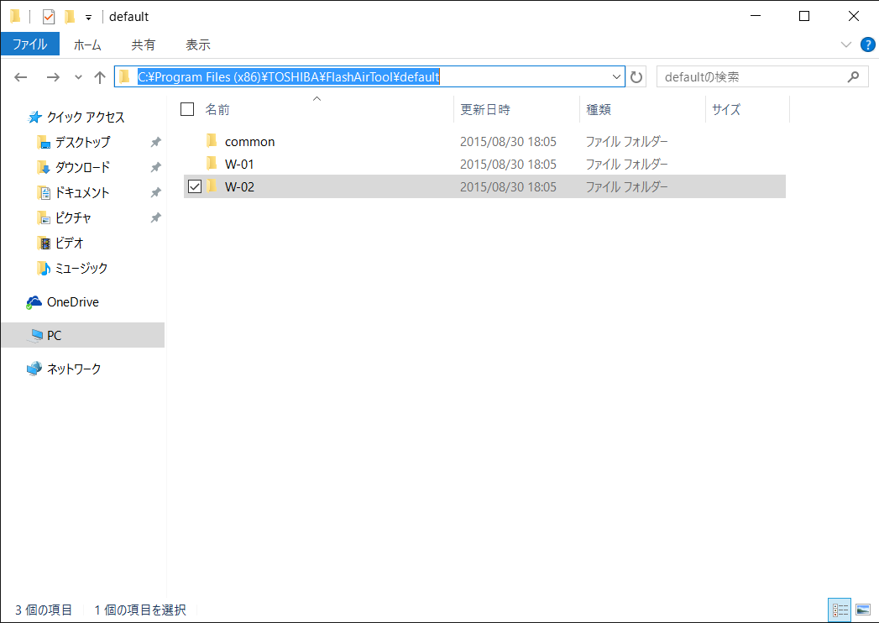The image size is (879, 623).
Task: Go back with the left arrow
Action: coord(21,77)
